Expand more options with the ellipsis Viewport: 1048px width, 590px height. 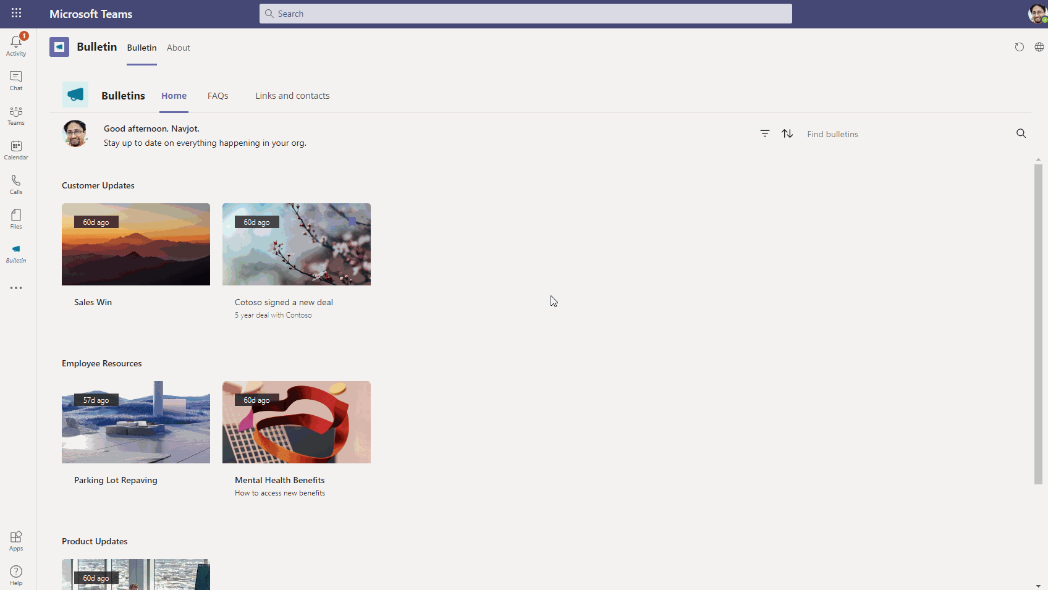15,287
